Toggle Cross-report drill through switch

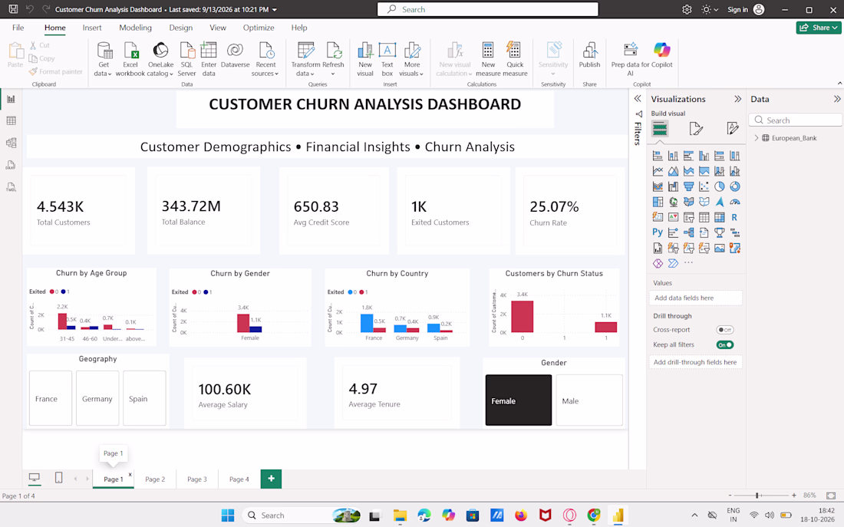point(724,330)
